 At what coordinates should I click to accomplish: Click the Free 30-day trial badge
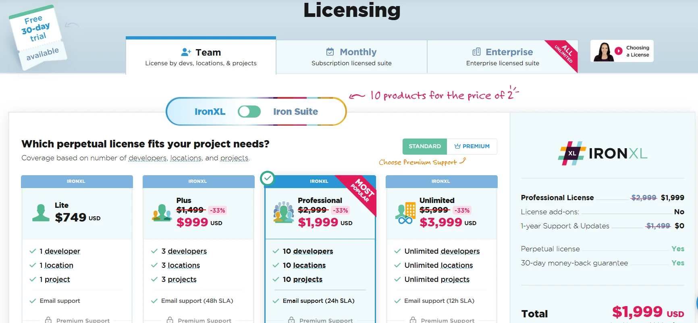[37, 37]
